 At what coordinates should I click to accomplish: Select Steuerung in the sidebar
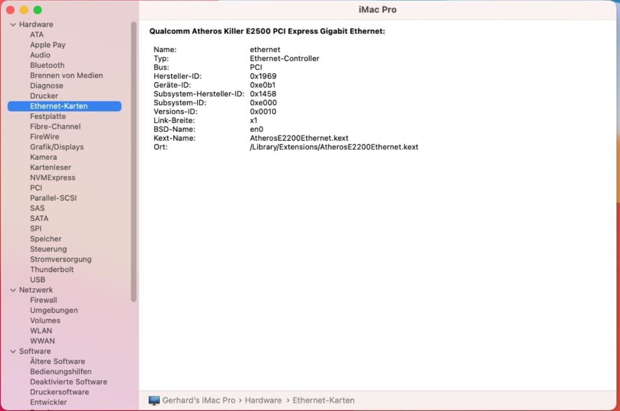48,249
